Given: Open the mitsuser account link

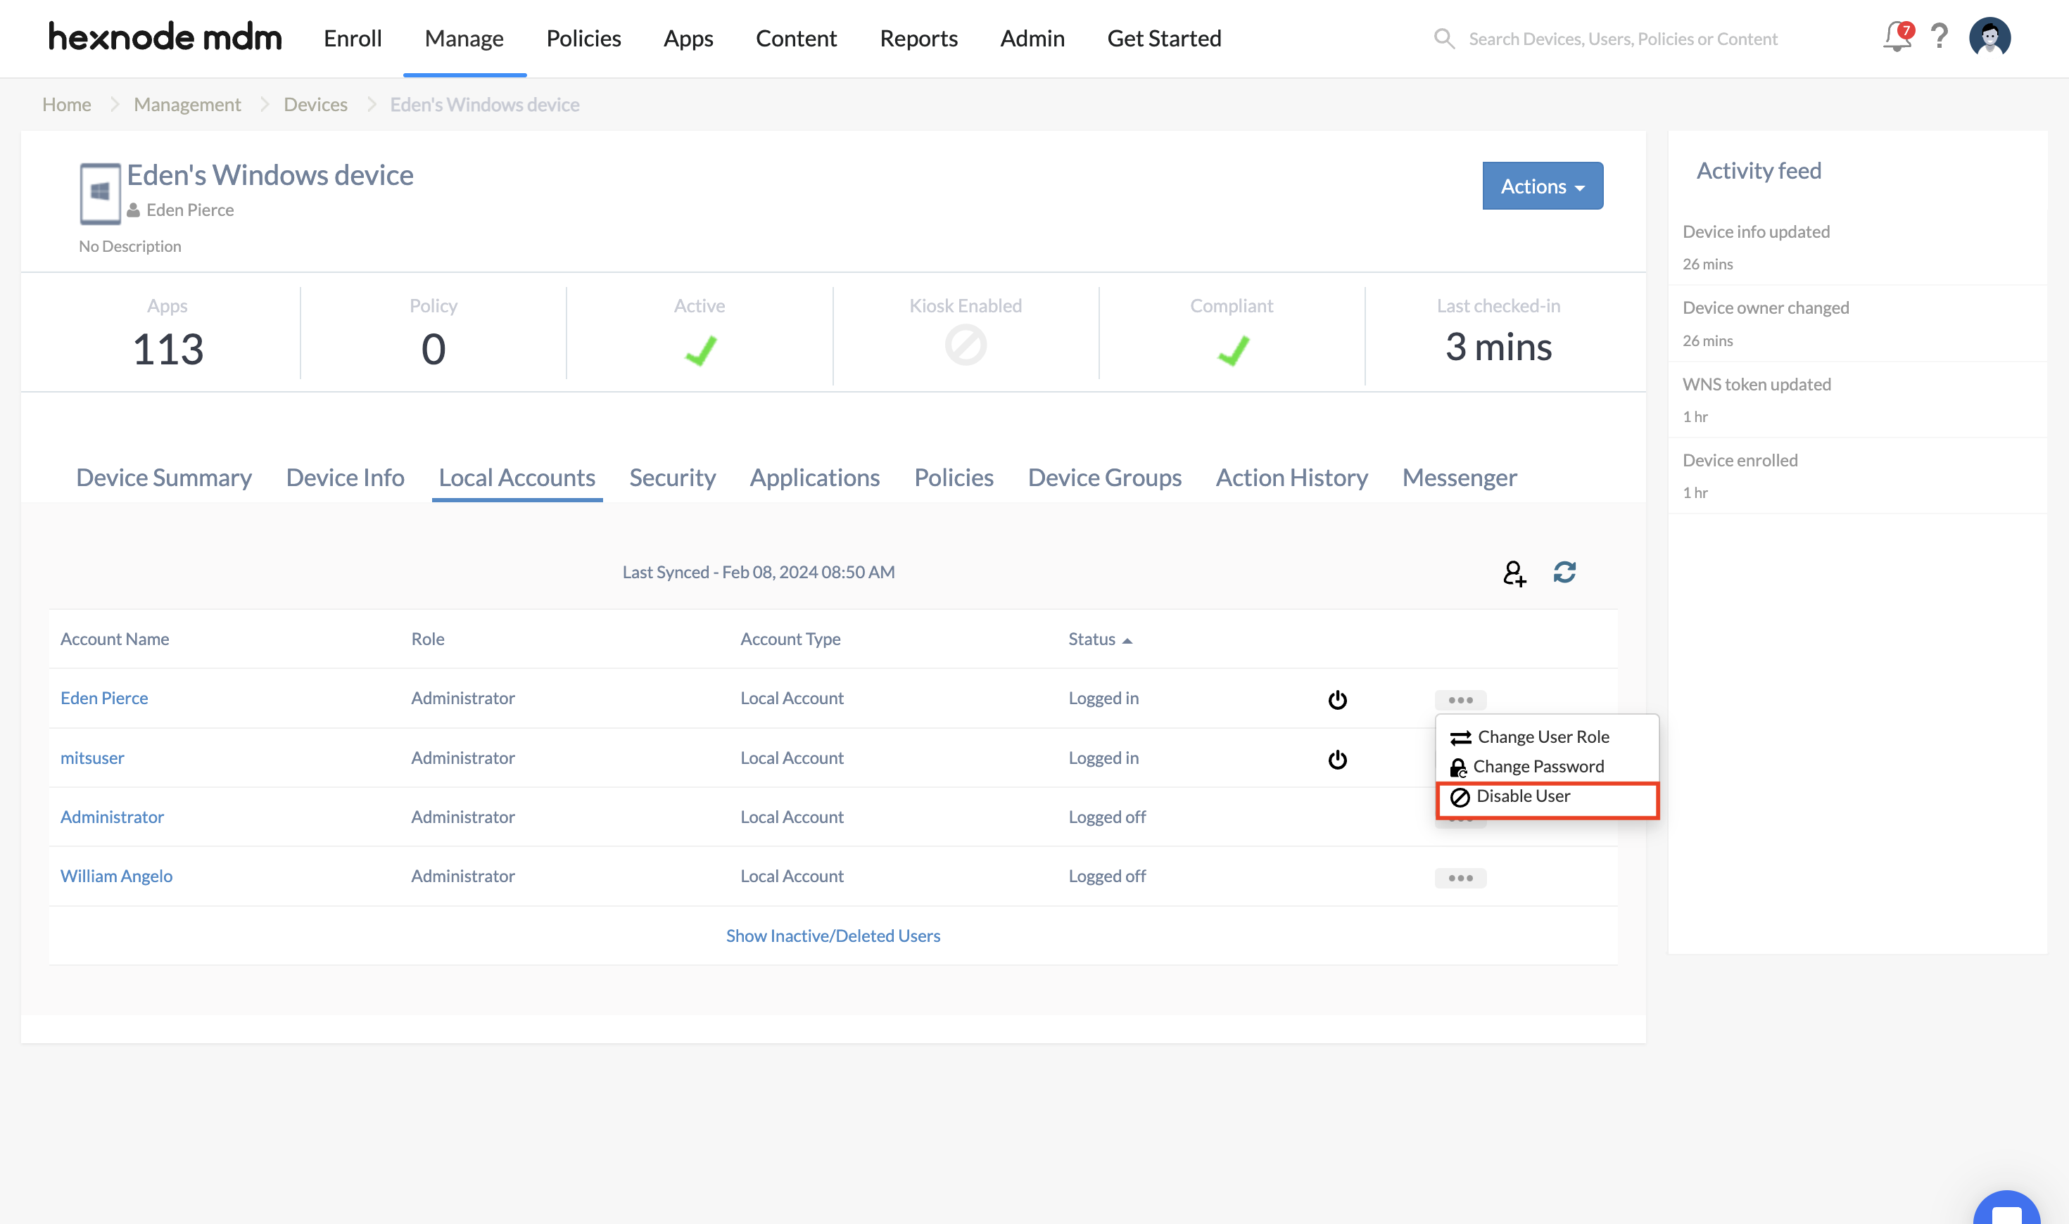Looking at the screenshot, I should pos(92,757).
